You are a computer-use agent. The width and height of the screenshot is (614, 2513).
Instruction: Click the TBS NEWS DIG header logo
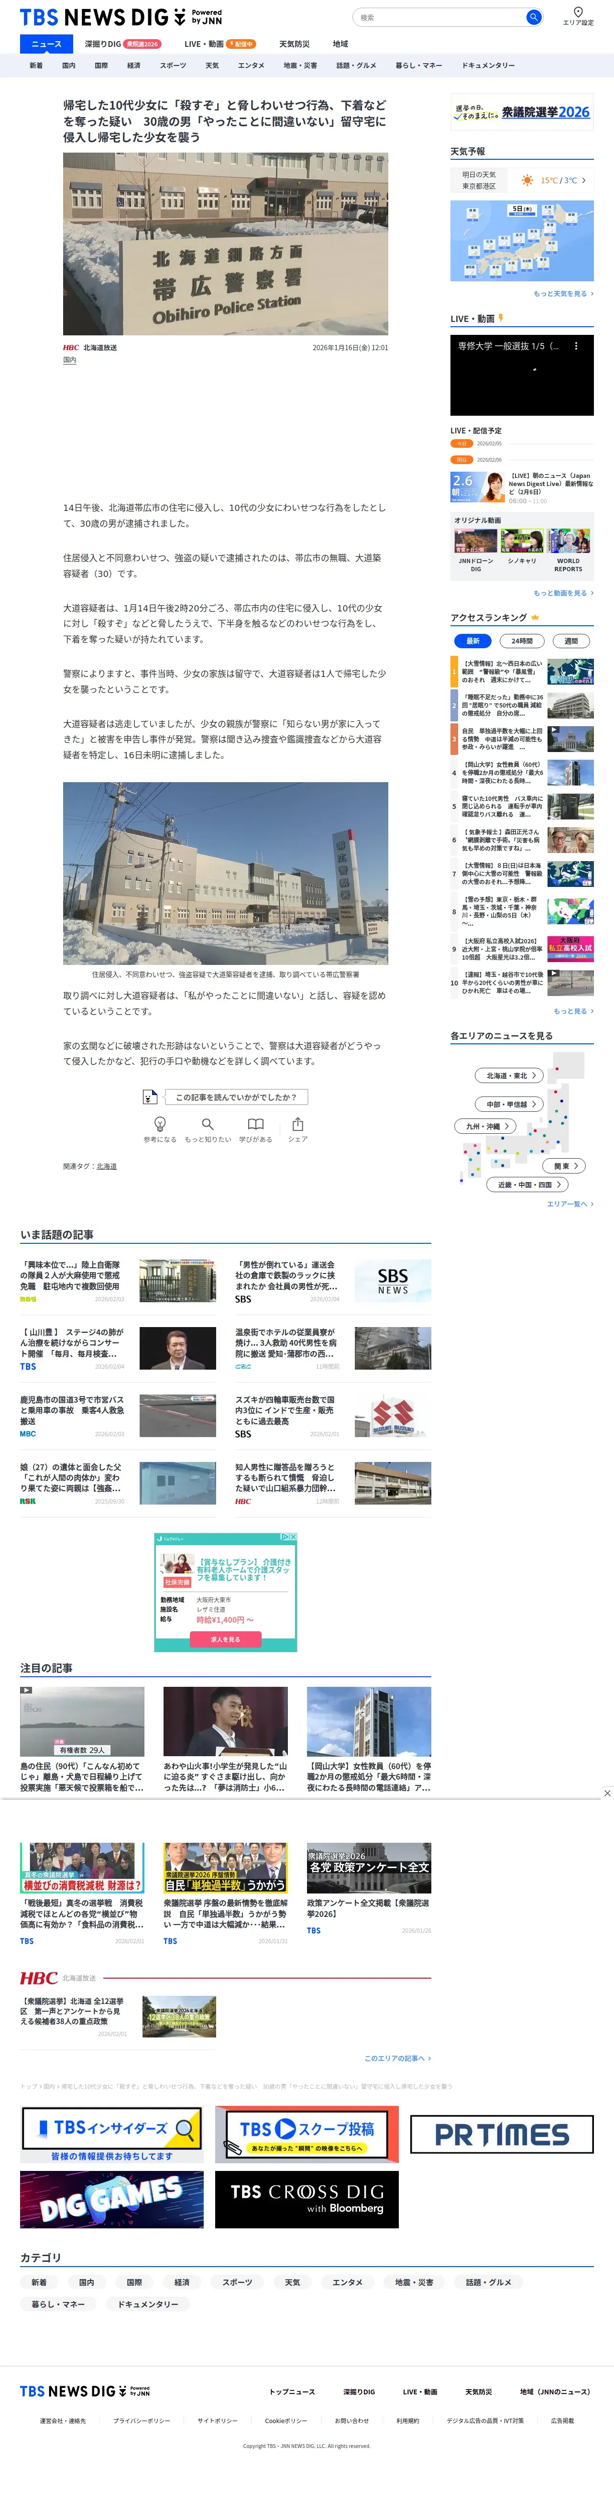click(x=121, y=17)
